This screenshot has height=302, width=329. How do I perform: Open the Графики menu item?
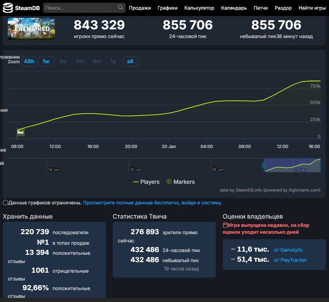[x=167, y=8]
